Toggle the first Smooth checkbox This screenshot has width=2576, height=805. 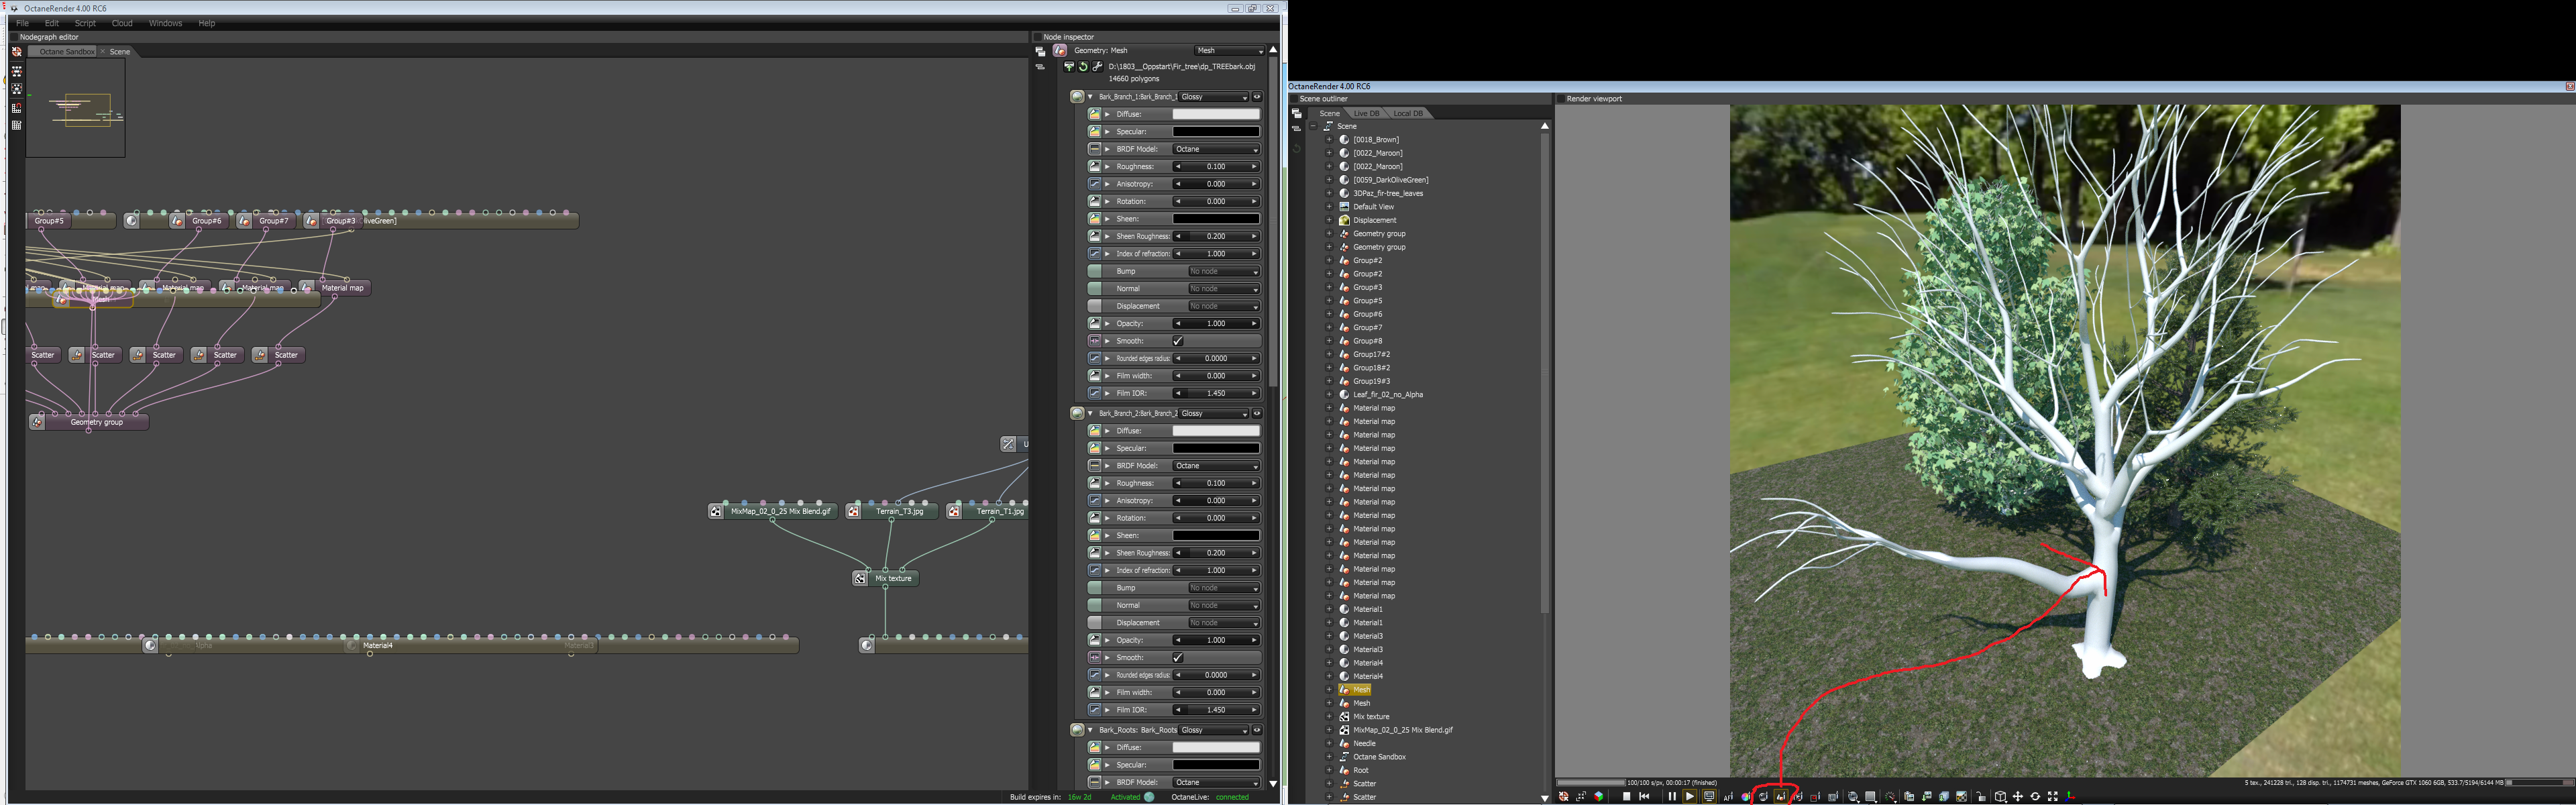[1178, 341]
